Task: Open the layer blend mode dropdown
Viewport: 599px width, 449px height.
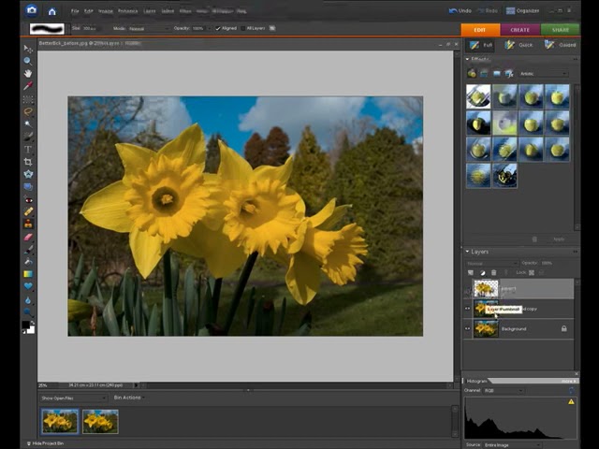Action: click(x=492, y=263)
